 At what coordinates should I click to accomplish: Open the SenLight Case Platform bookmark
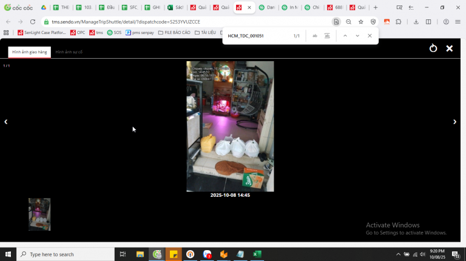(x=42, y=32)
